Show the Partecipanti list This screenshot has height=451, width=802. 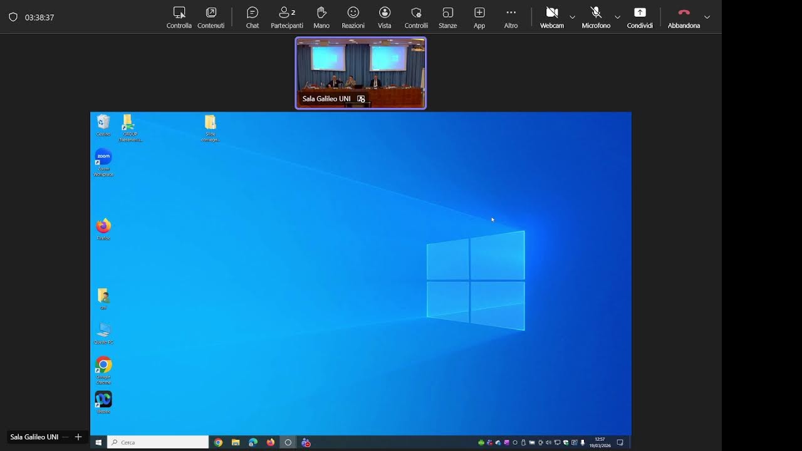(287, 18)
